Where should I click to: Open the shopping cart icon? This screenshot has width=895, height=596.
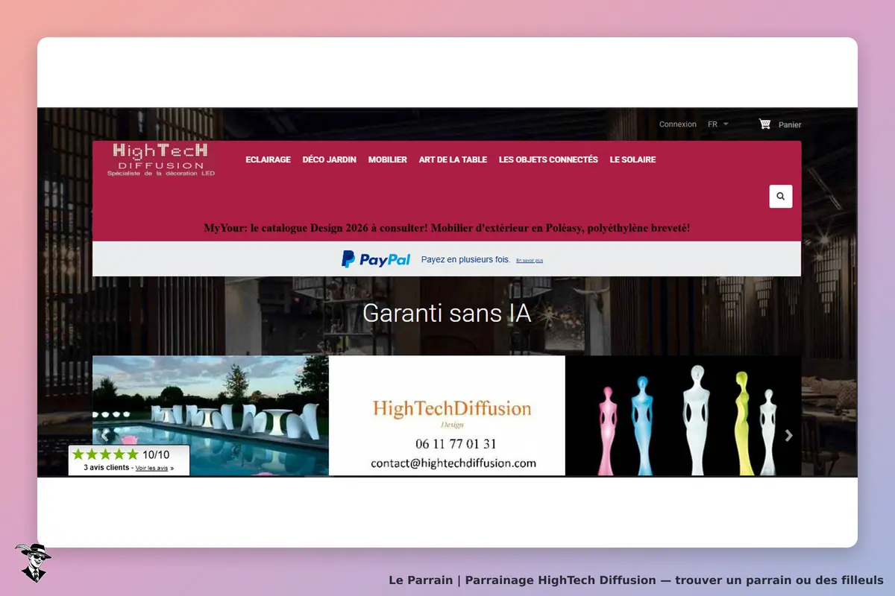764,124
